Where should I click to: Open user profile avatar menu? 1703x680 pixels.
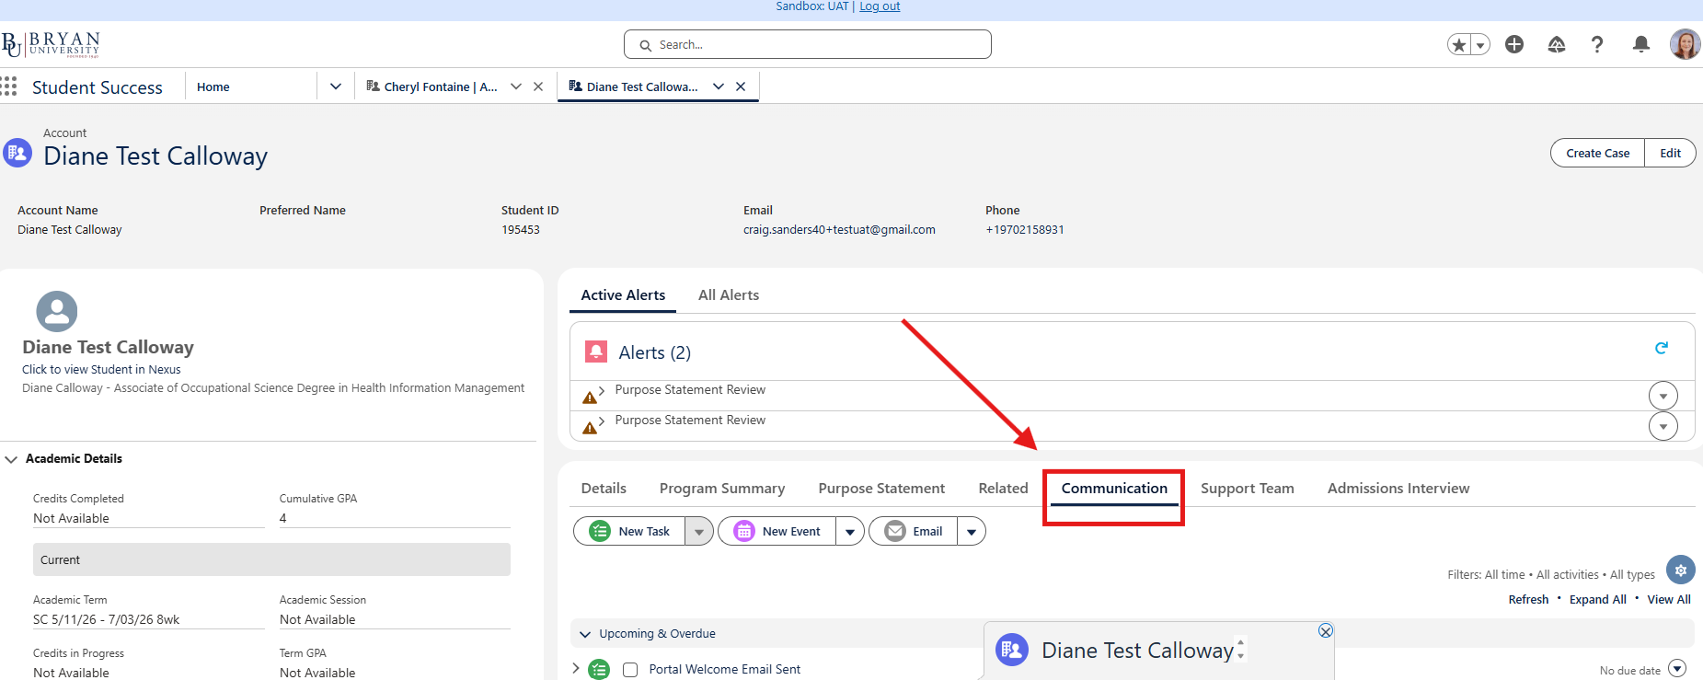1685,44
